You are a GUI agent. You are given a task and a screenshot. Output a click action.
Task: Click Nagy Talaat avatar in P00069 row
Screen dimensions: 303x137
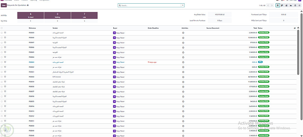[114, 33]
